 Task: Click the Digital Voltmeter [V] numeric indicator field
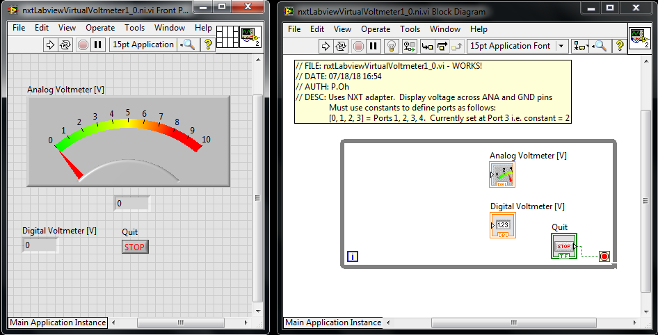click(40, 245)
